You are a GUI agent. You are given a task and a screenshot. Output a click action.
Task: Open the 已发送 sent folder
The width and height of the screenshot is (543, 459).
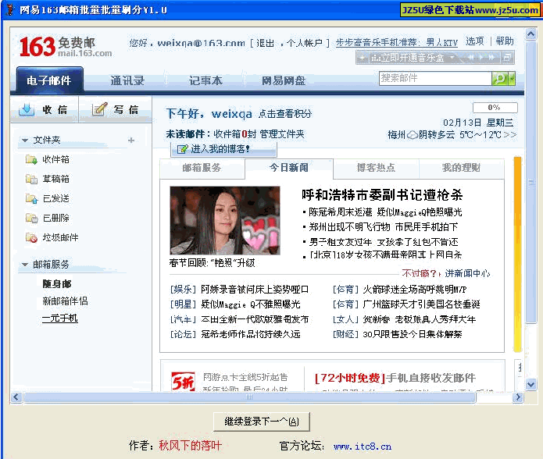(x=55, y=198)
